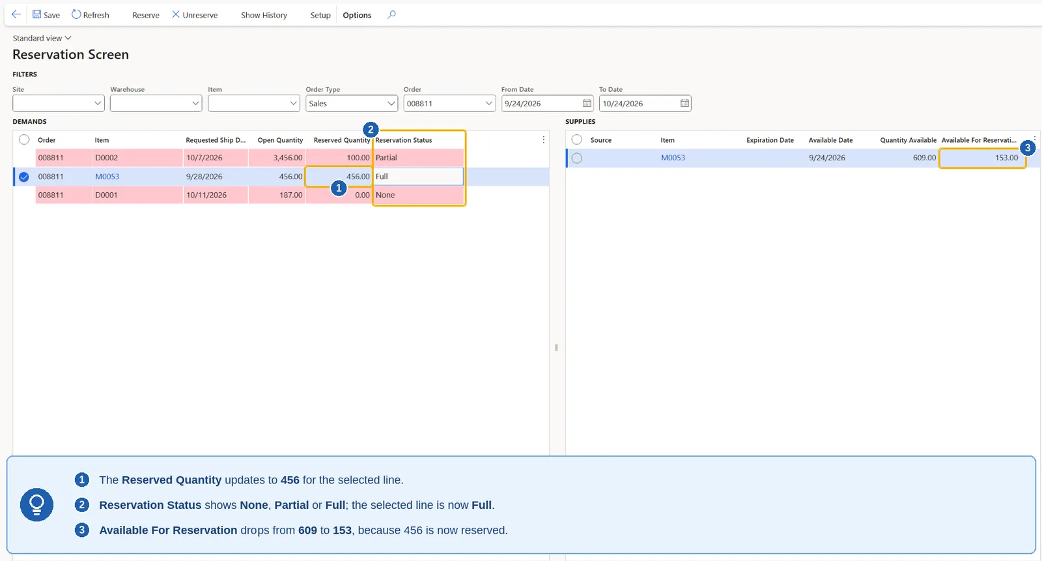Click Quantity Available 609.00 cell

(x=907, y=158)
